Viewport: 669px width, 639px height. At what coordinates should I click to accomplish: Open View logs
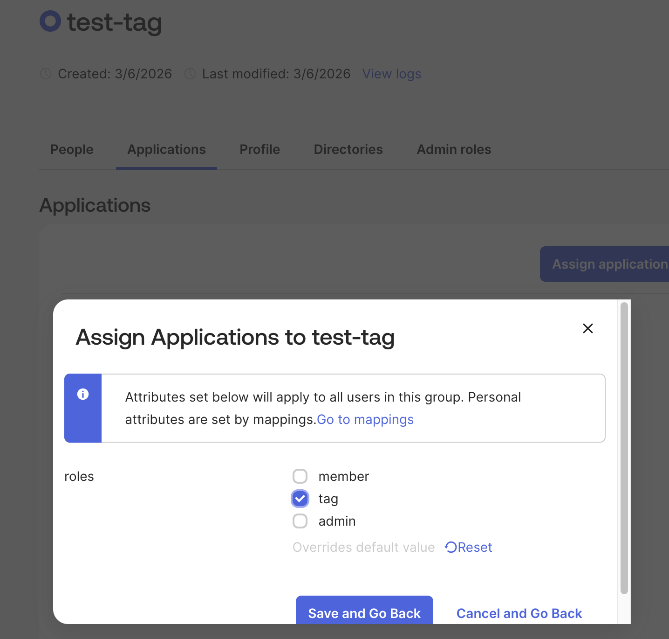click(x=391, y=74)
